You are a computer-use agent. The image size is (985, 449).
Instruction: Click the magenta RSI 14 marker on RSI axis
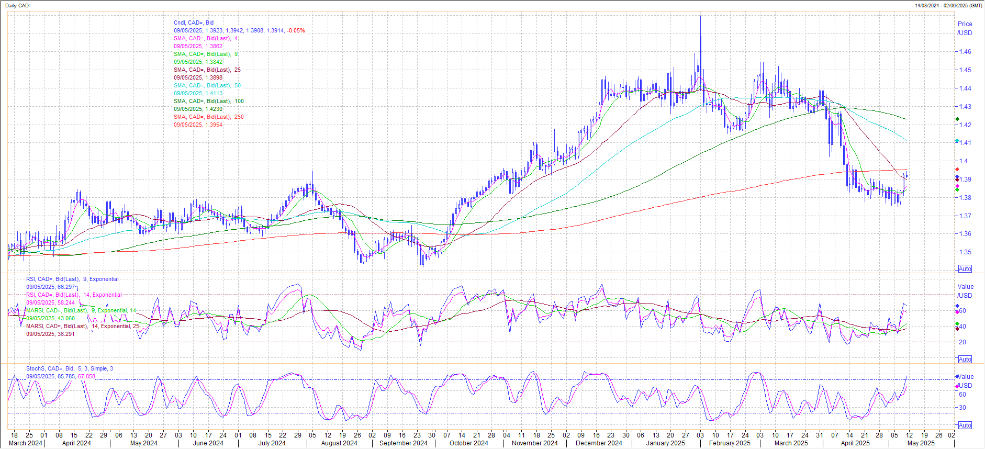957,312
